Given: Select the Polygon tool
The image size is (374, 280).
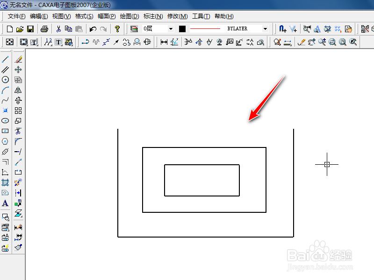Looking at the screenshot, I should tap(5, 141).
